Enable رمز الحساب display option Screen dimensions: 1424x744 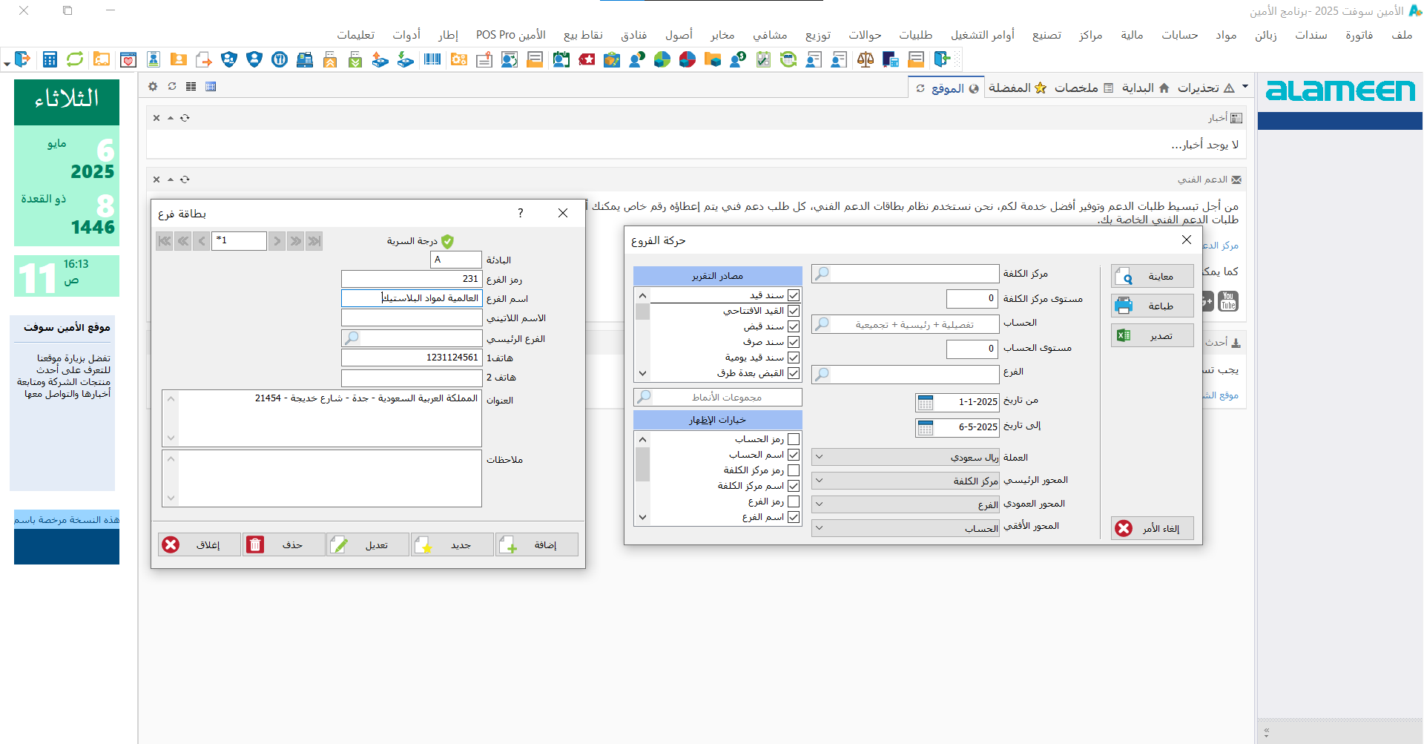794,439
